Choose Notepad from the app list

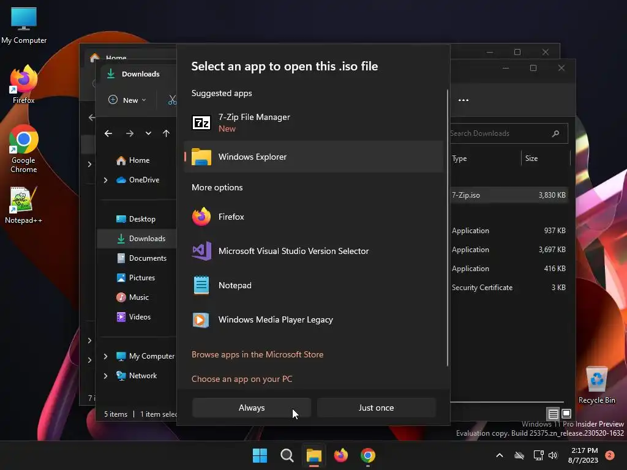(313, 285)
